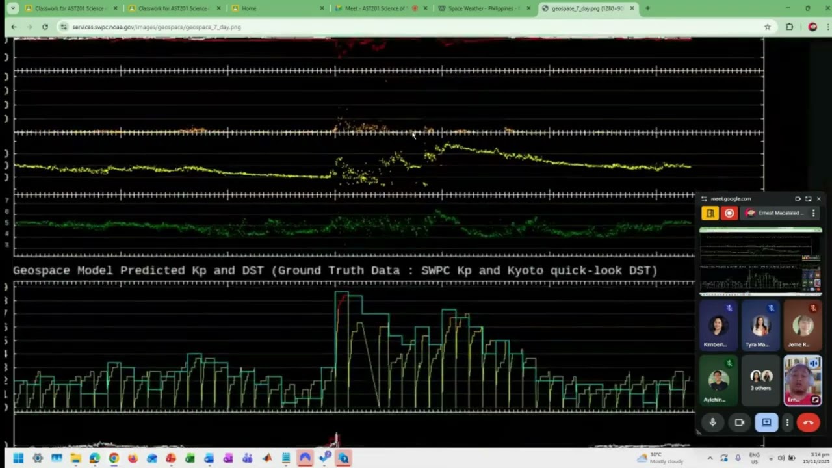Image resolution: width=832 pixels, height=468 pixels.
Task: Open Google Chrome from the taskbar
Action: (x=114, y=458)
